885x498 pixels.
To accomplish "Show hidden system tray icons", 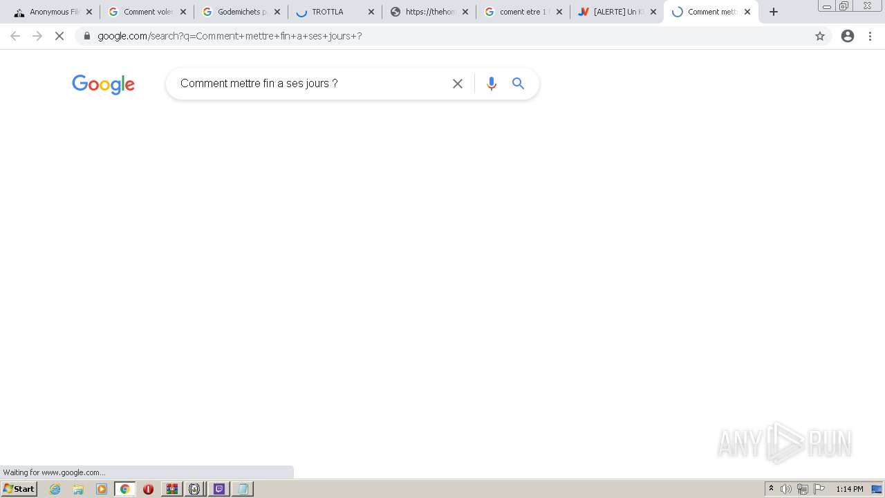I will (771, 489).
